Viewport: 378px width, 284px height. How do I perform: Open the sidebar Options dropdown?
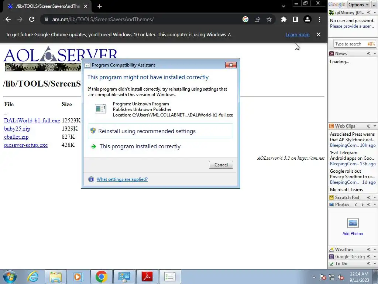pos(358,4)
